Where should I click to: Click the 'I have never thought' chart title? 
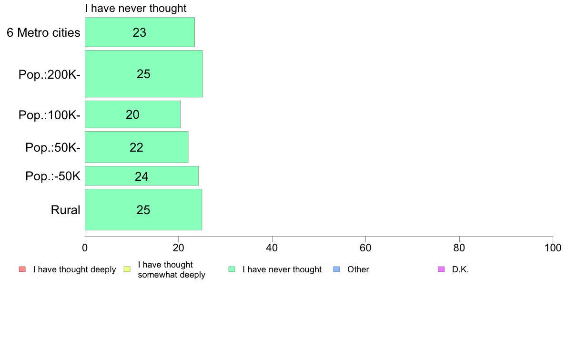coord(136,8)
